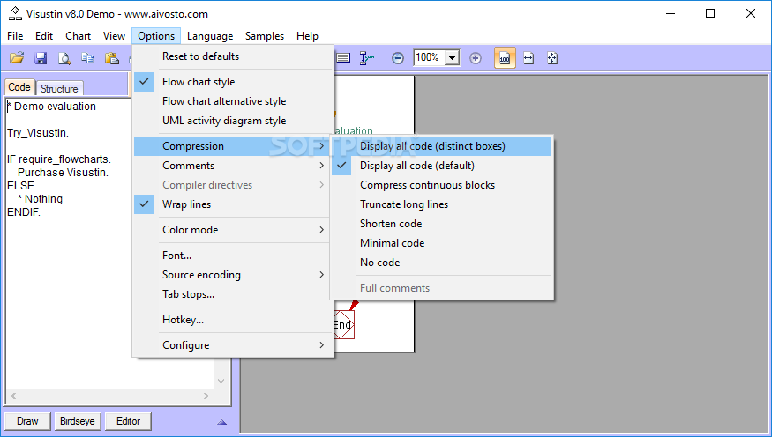Open the View menu
Screen dimensions: 772x437
pyautogui.click(x=114, y=36)
